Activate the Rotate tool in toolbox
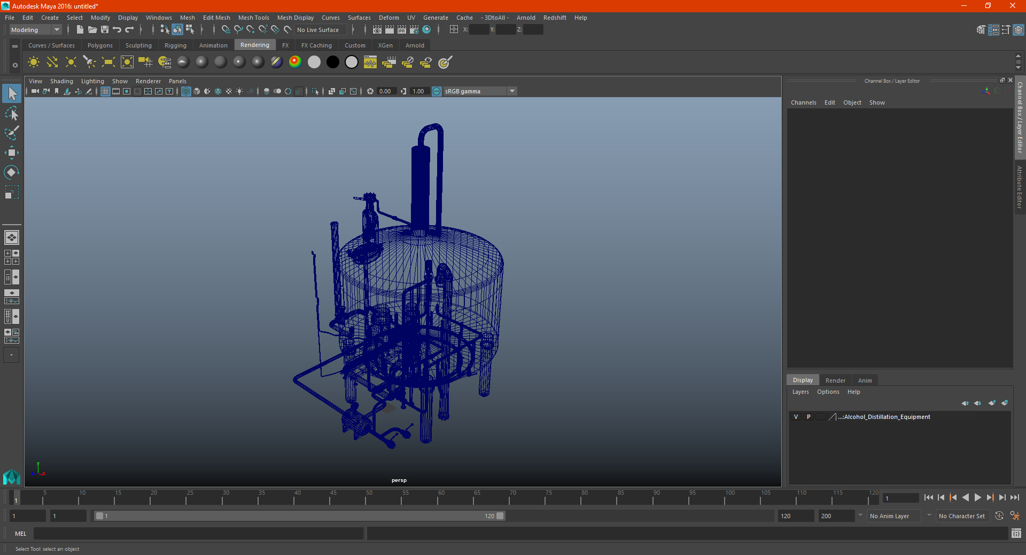 (12, 172)
